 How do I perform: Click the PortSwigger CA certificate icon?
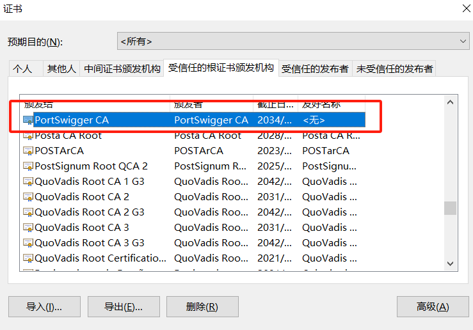tap(28, 120)
